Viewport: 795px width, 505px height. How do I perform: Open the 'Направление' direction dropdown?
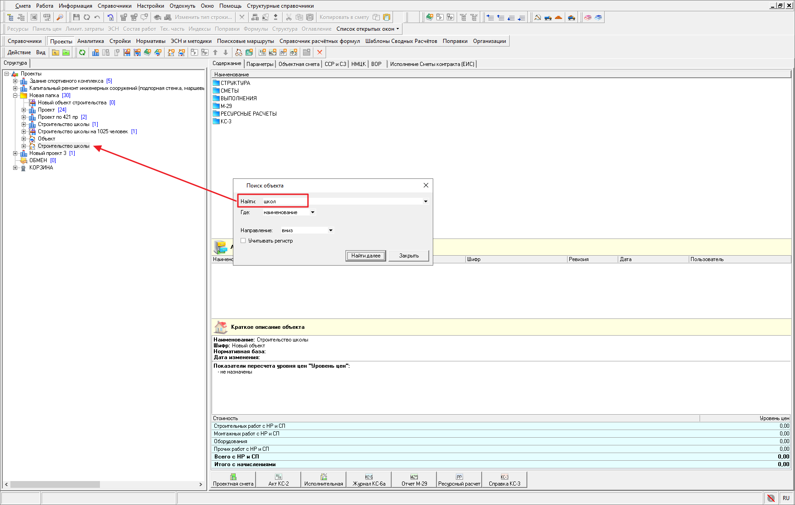[x=331, y=230]
